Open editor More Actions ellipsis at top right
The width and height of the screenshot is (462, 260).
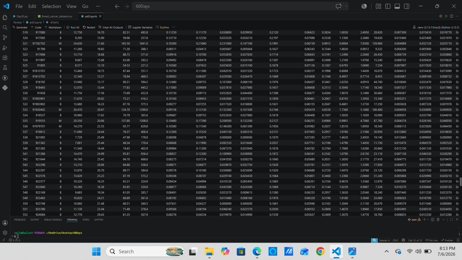click(457, 16)
